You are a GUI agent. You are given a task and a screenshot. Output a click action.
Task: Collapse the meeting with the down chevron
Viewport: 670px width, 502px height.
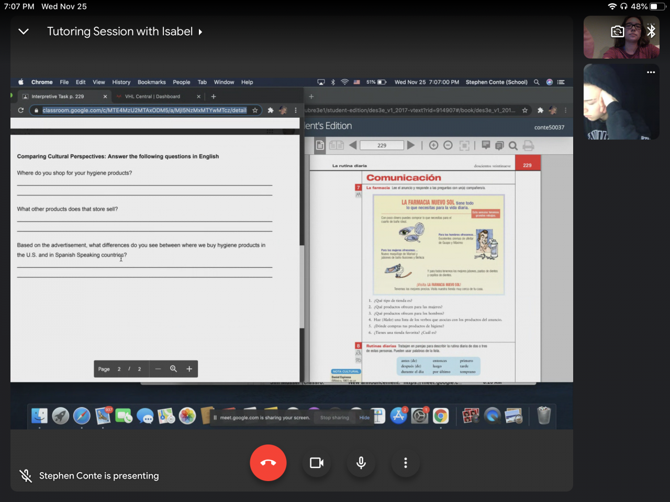[24, 31]
